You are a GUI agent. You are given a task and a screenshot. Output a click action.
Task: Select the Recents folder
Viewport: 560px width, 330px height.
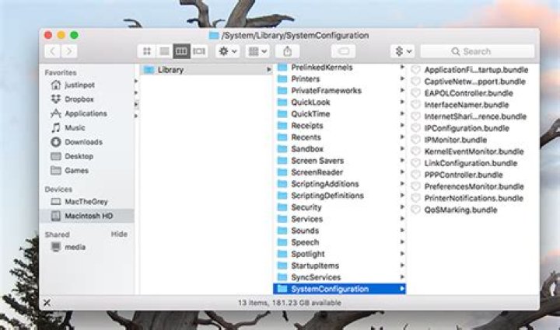[341, 137]
